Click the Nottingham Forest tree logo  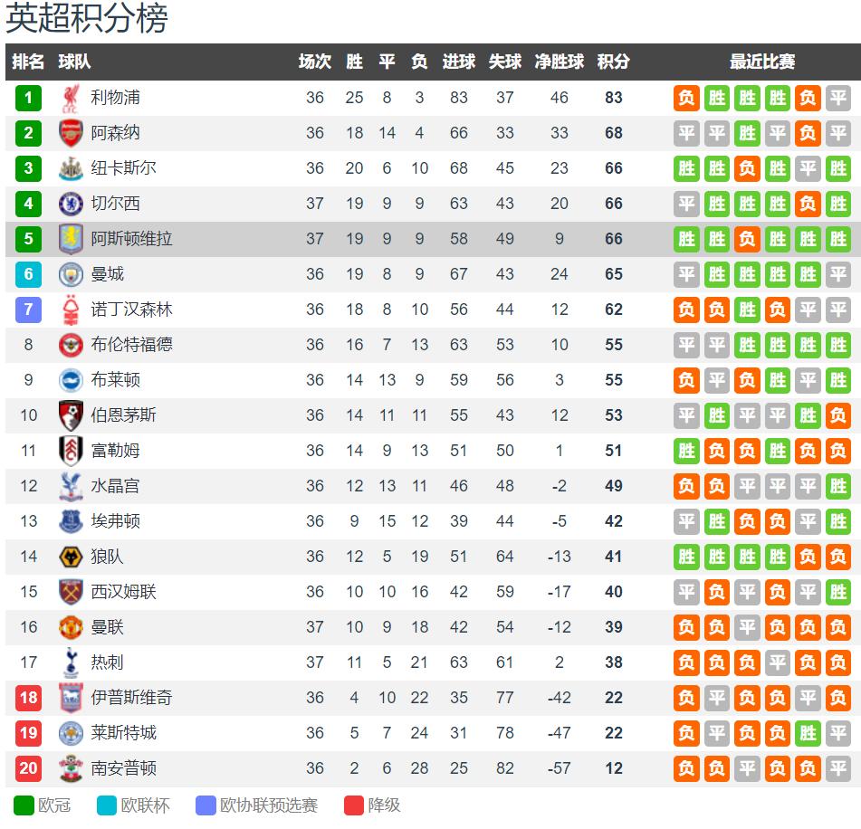pos(71,310)
